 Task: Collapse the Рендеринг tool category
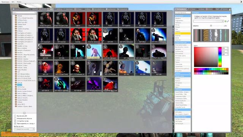(183, 76)
